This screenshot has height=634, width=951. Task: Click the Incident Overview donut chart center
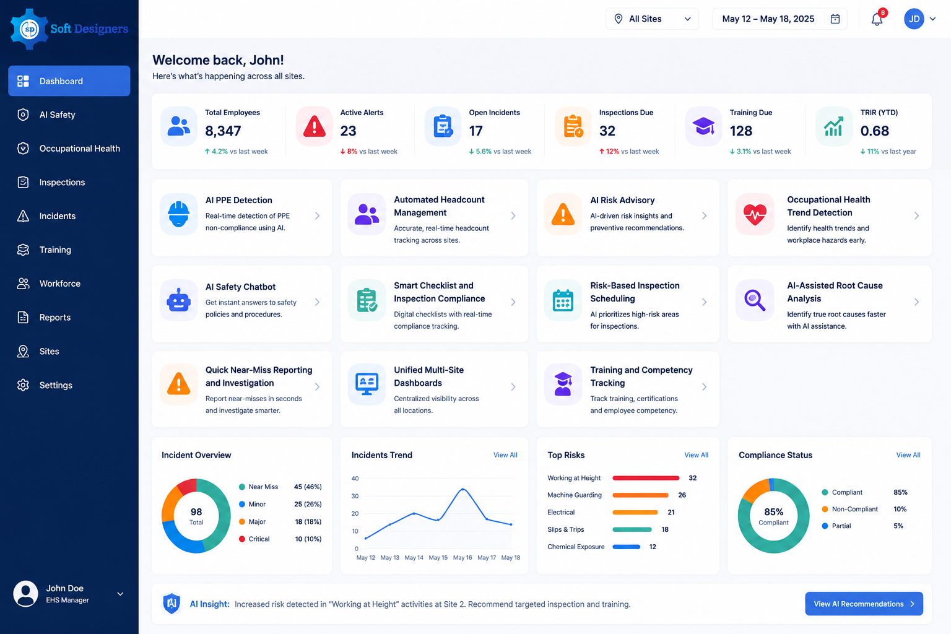(196, 516)
